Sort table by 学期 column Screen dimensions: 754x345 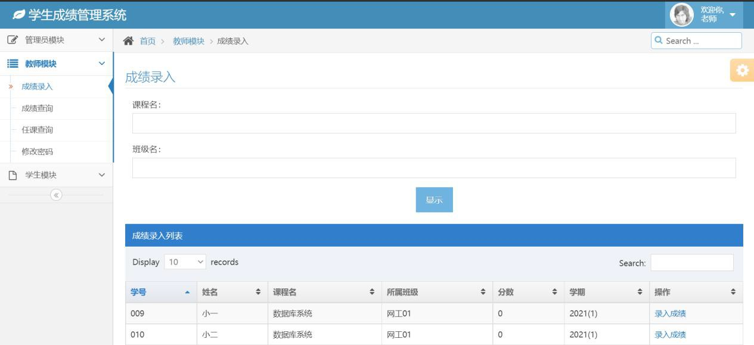607,292
